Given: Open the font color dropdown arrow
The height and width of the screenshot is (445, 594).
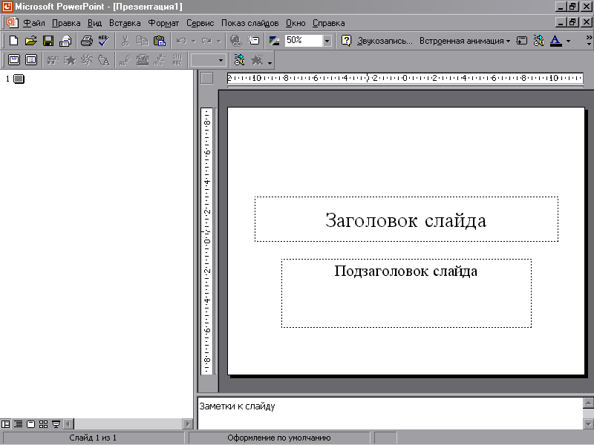Looking at the screenshot, I should 568,41.
